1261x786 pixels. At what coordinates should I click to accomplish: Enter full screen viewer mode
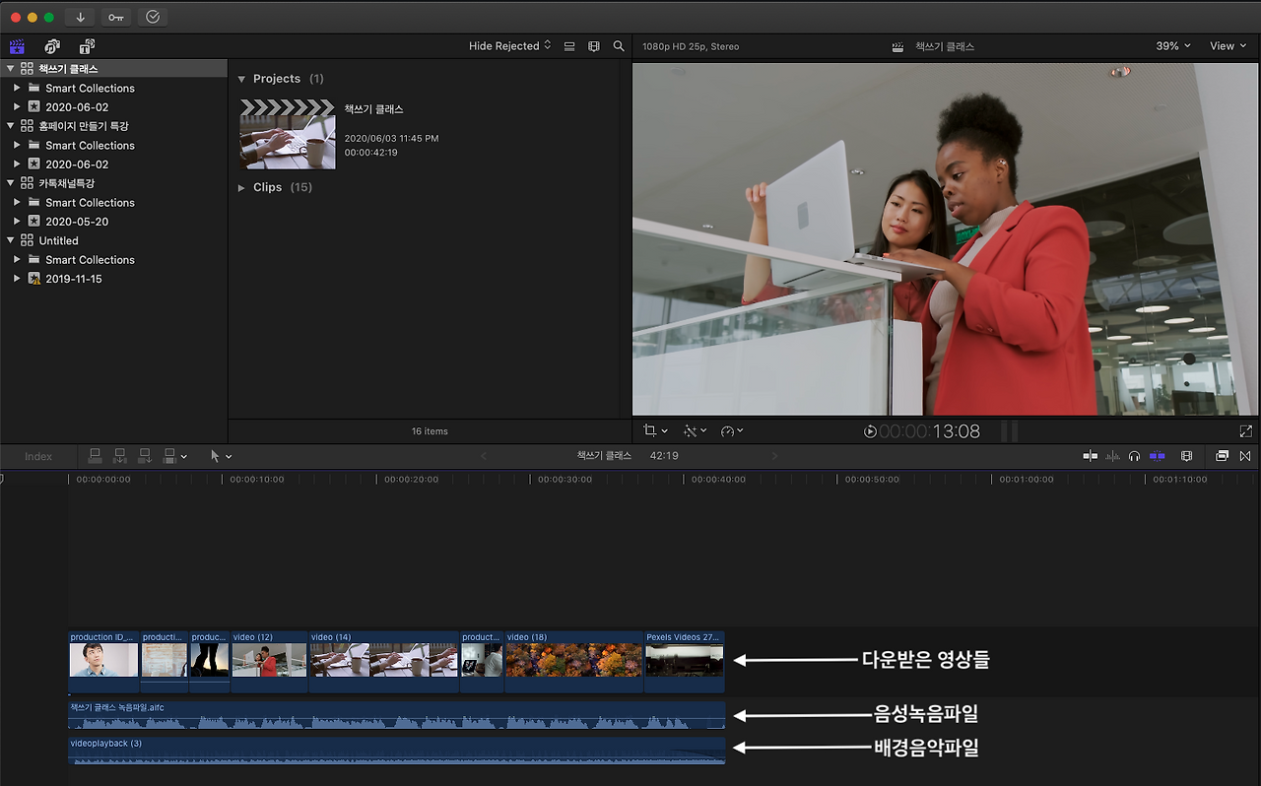(x=1246, y=431)
